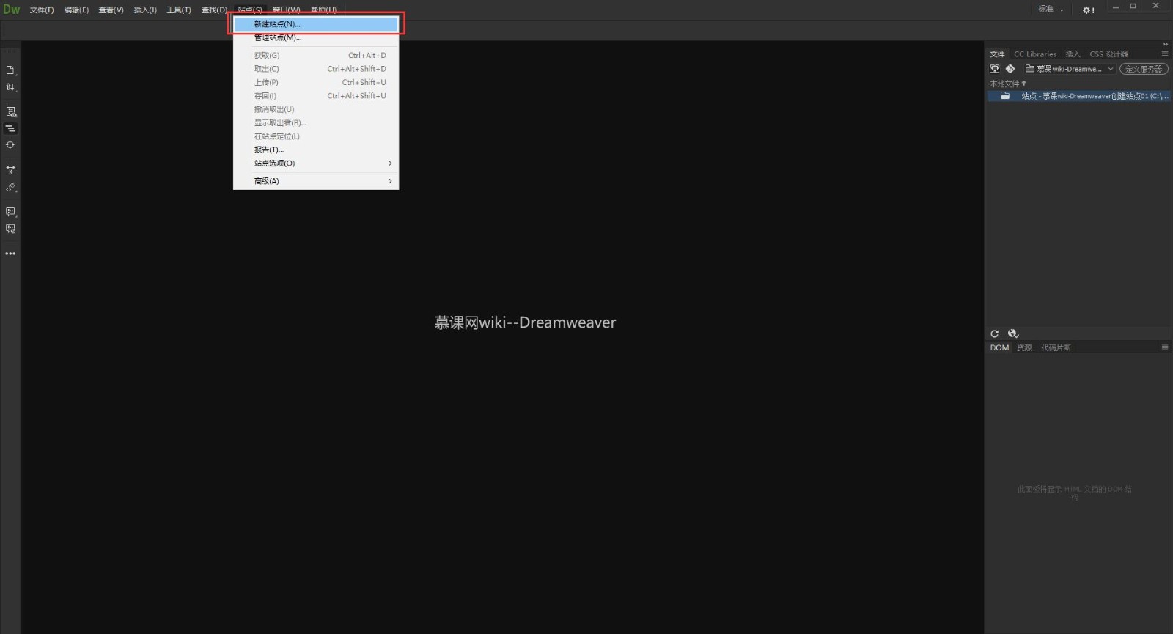Click the Refresh icon in Files panel

(x=995, y=333)
